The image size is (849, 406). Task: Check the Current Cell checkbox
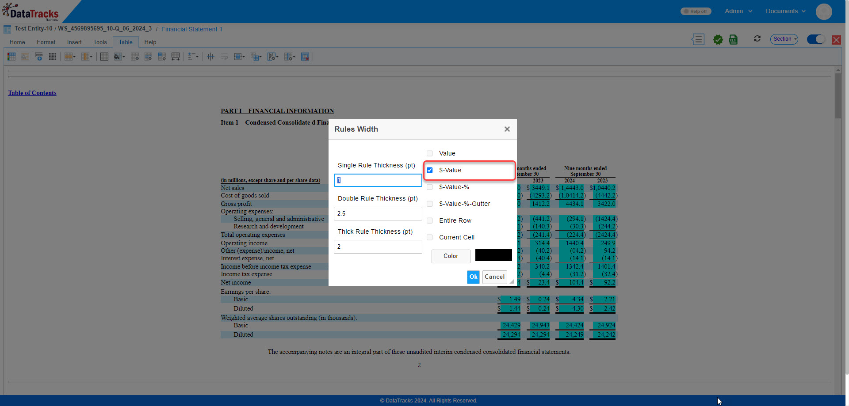pos(429,237)
